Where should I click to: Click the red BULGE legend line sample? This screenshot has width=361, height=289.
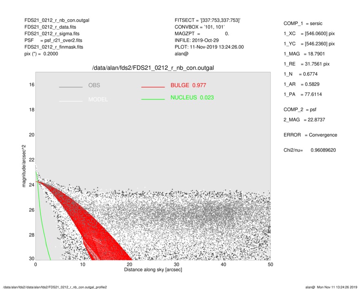click(153, 87)
